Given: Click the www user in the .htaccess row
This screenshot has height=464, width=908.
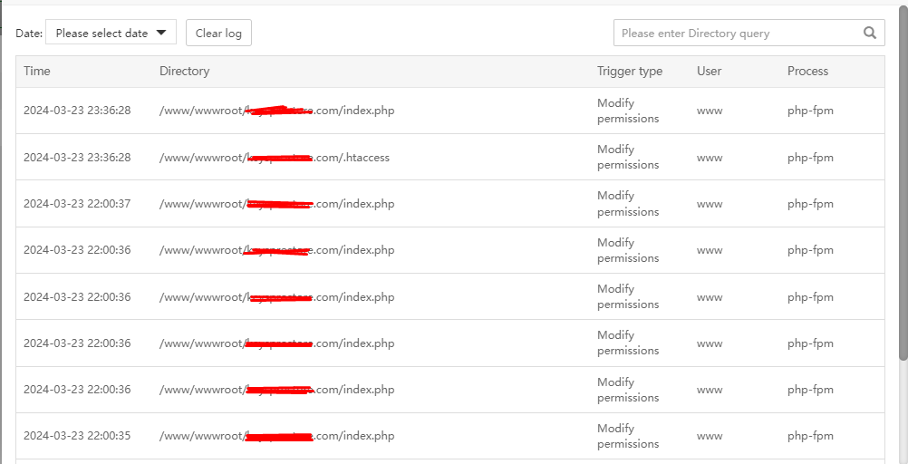Looking at the screenshot, I should [x=710, y=158].
